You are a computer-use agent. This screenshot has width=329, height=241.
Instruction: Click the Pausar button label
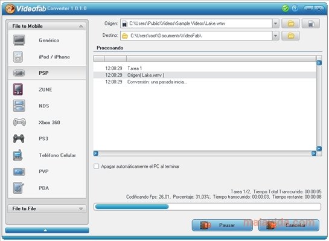[227, 225]
